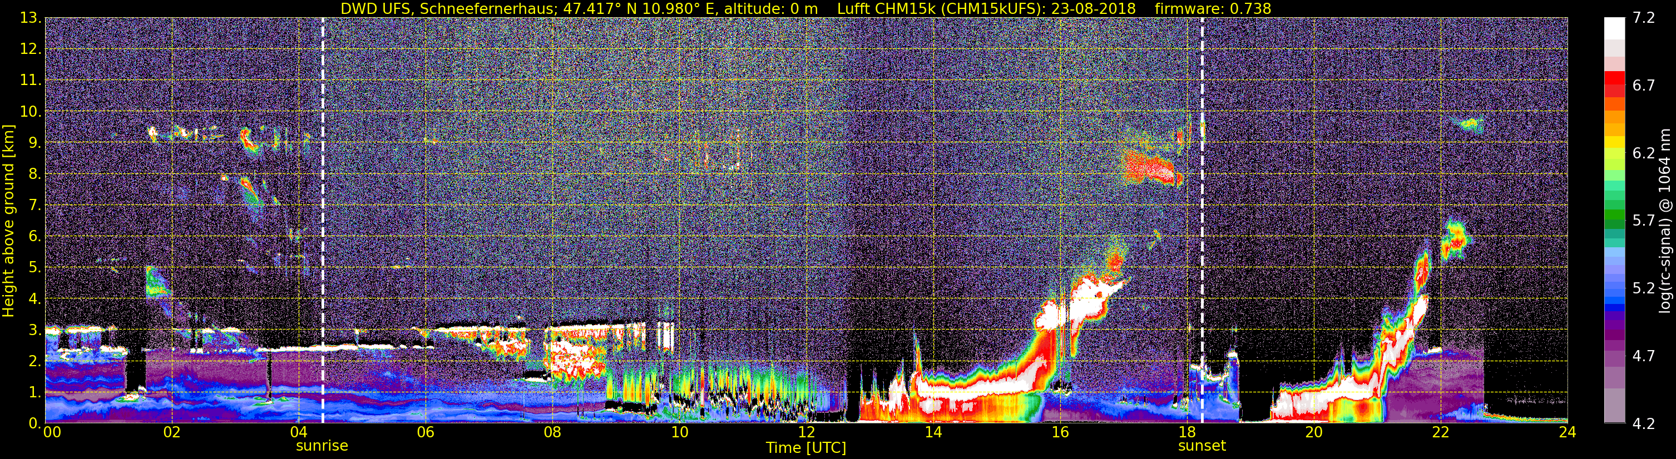Click the 'Time [UTC]' axis title

pos(806,448)
